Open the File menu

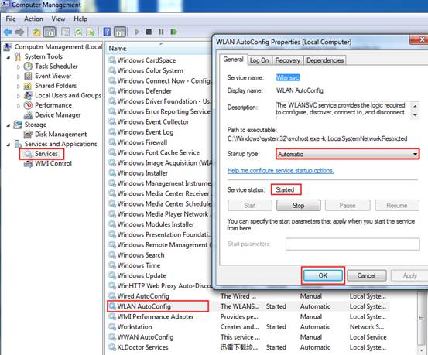tap(11, 19)
